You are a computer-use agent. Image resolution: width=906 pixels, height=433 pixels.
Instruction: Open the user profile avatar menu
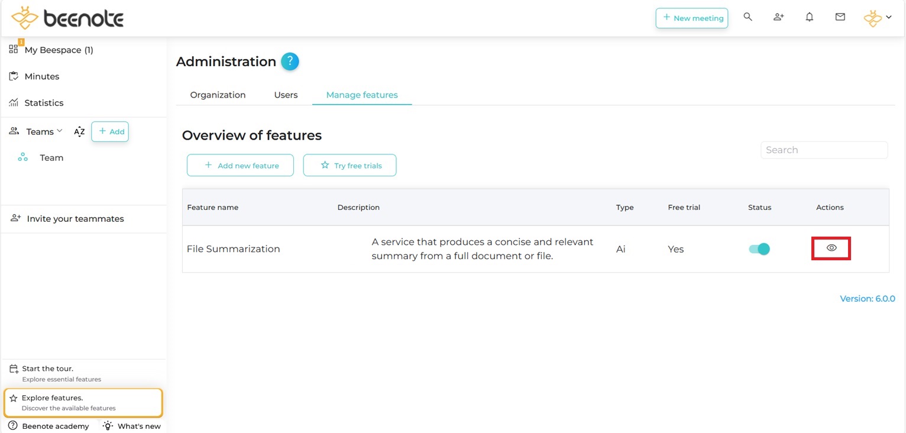[x=877, y=18]
